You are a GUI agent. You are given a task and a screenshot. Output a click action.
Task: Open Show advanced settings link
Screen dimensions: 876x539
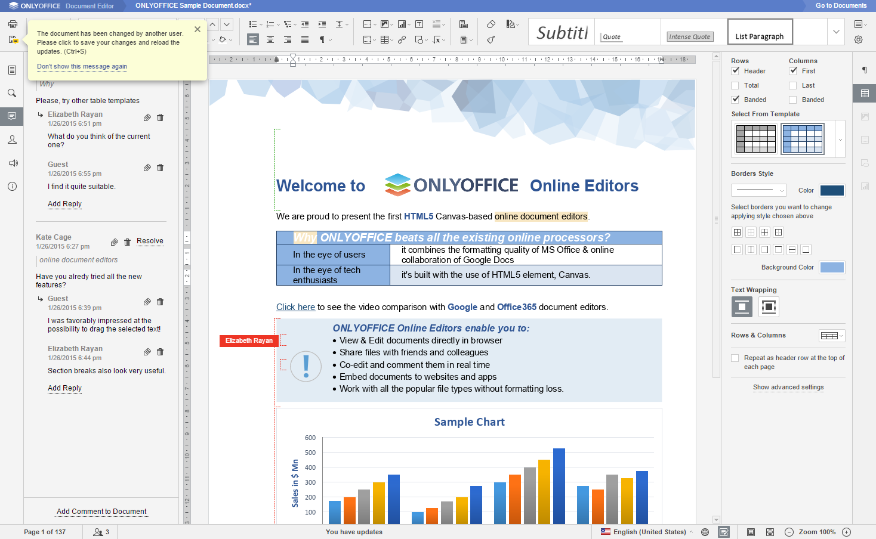(788, 387)
